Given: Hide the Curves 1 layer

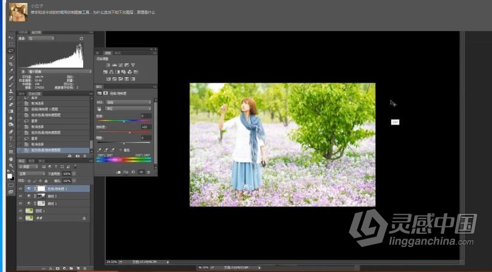Looking at the screenshot, I should tap(21, 203).
